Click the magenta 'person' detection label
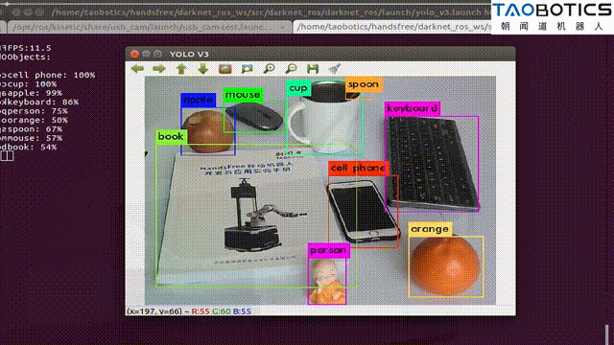 point(328,250)
